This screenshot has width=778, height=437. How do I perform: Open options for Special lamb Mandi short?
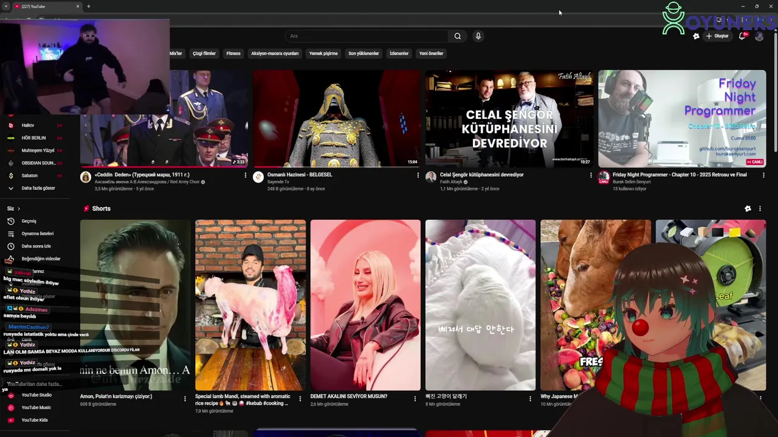[300, 399]
